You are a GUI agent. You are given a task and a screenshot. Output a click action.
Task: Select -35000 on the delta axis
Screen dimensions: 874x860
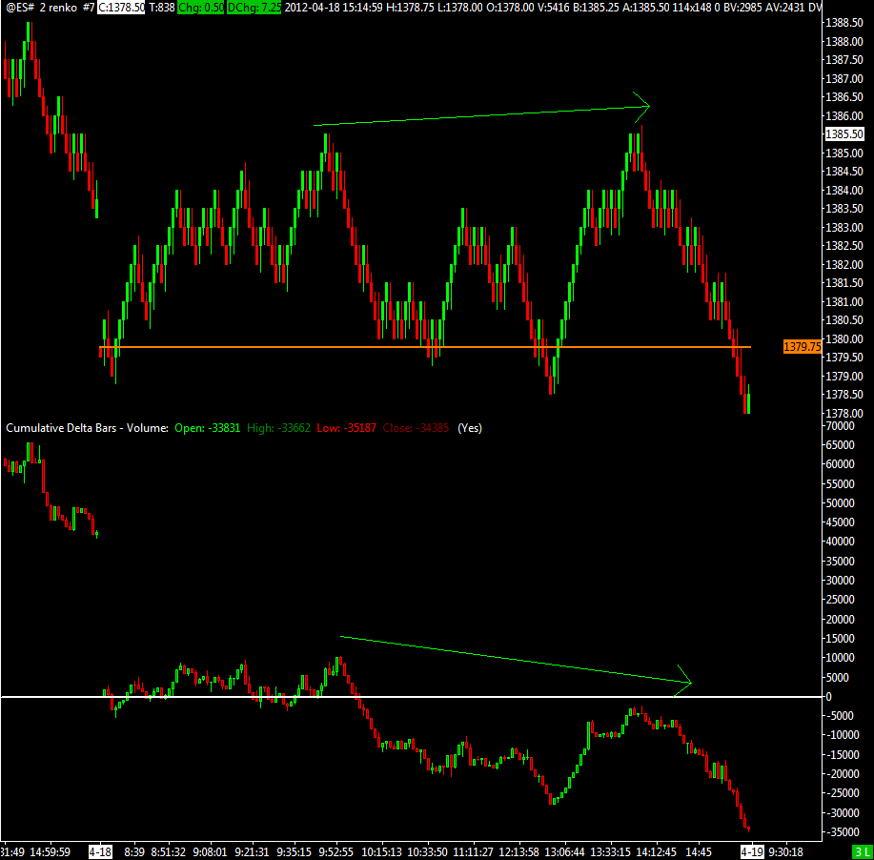coord(843,831)
